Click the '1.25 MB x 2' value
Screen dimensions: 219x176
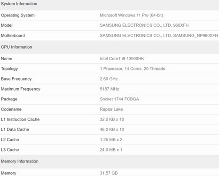click(111, 139)
